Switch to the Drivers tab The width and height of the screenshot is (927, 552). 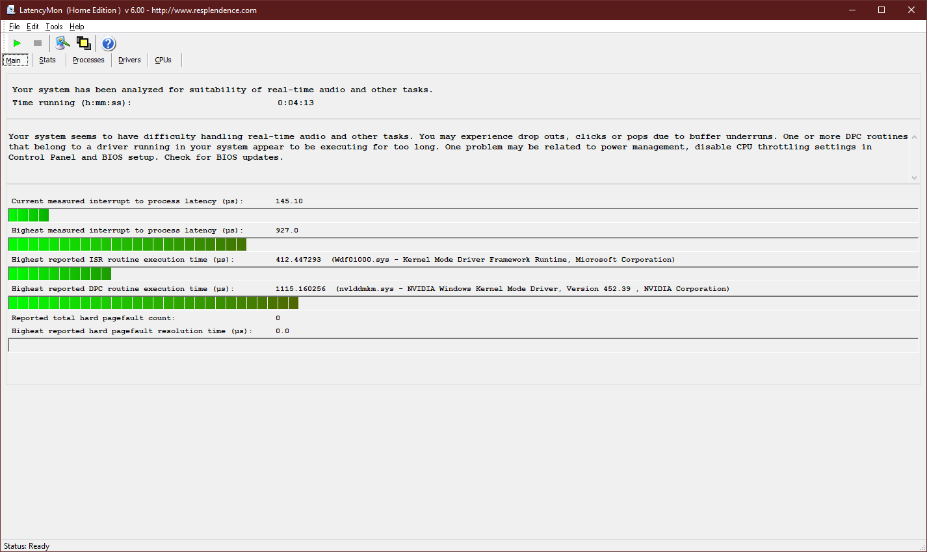tap(129, 60)
